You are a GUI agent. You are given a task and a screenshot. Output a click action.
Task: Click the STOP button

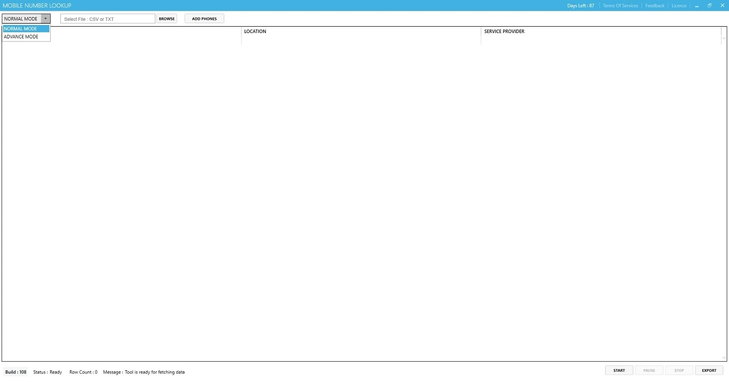pyautogui.click(x=679, y=370)
